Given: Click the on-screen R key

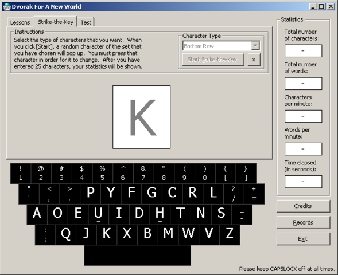Looking at the screenshot, I should (193, 194).
